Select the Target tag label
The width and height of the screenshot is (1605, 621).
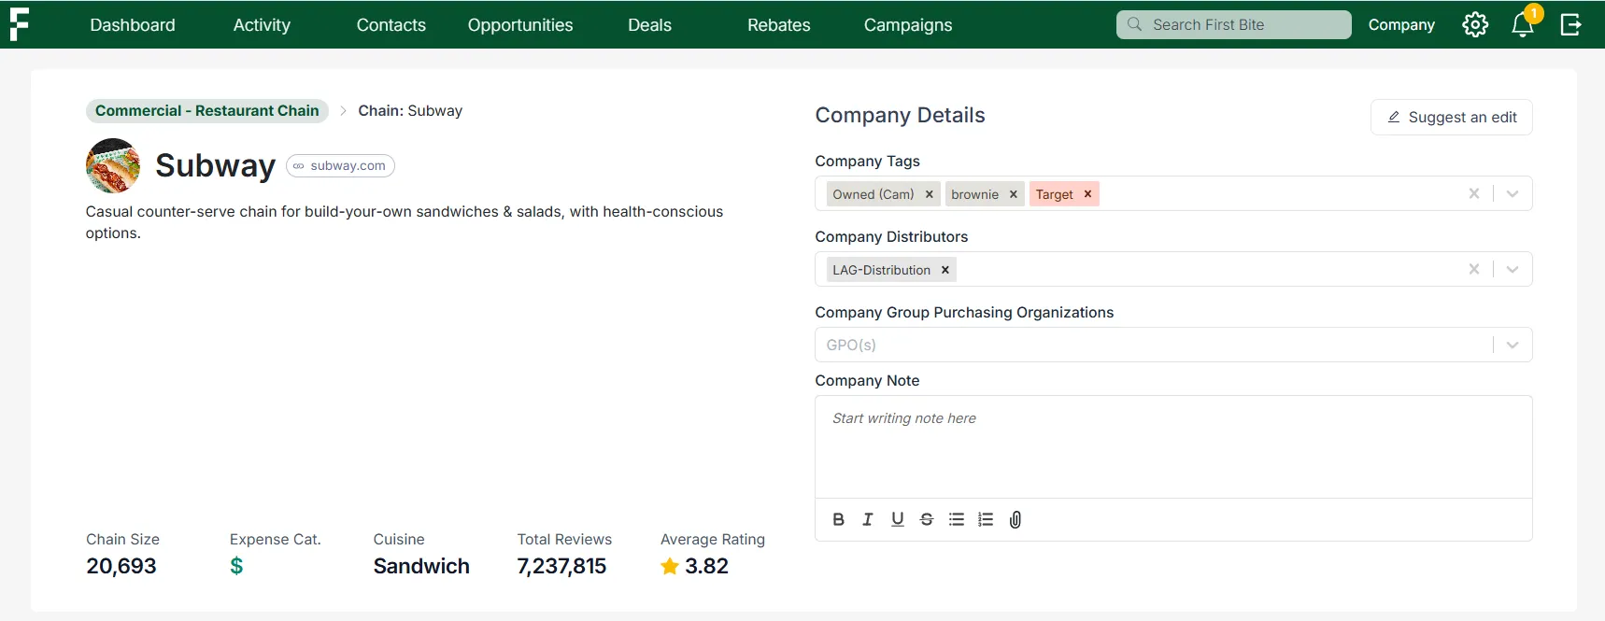point(1055,194)
